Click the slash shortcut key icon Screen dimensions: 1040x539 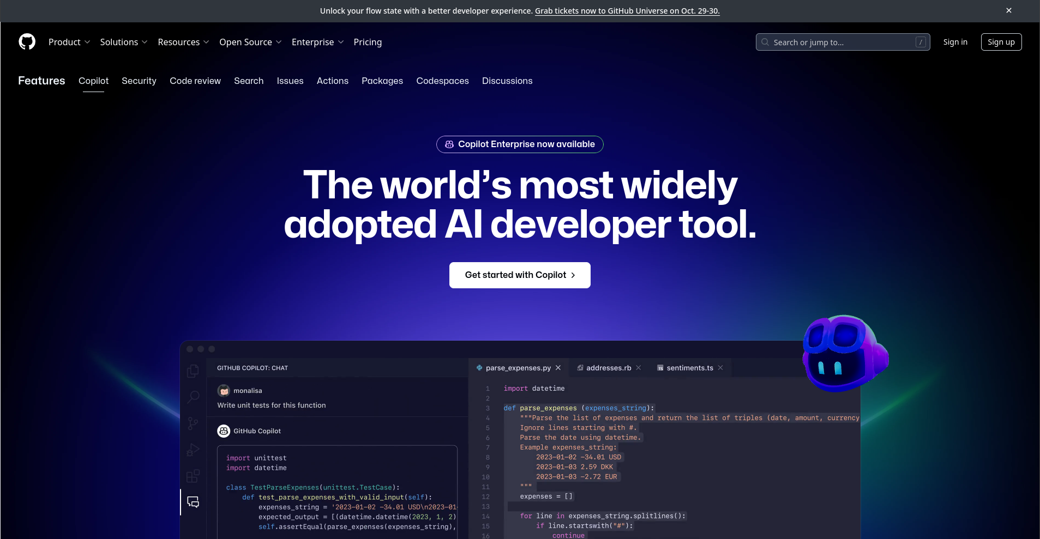pos(921,42)
